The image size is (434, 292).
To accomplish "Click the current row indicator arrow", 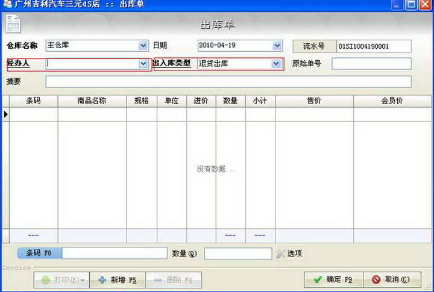I will click(x=6, y=114).
